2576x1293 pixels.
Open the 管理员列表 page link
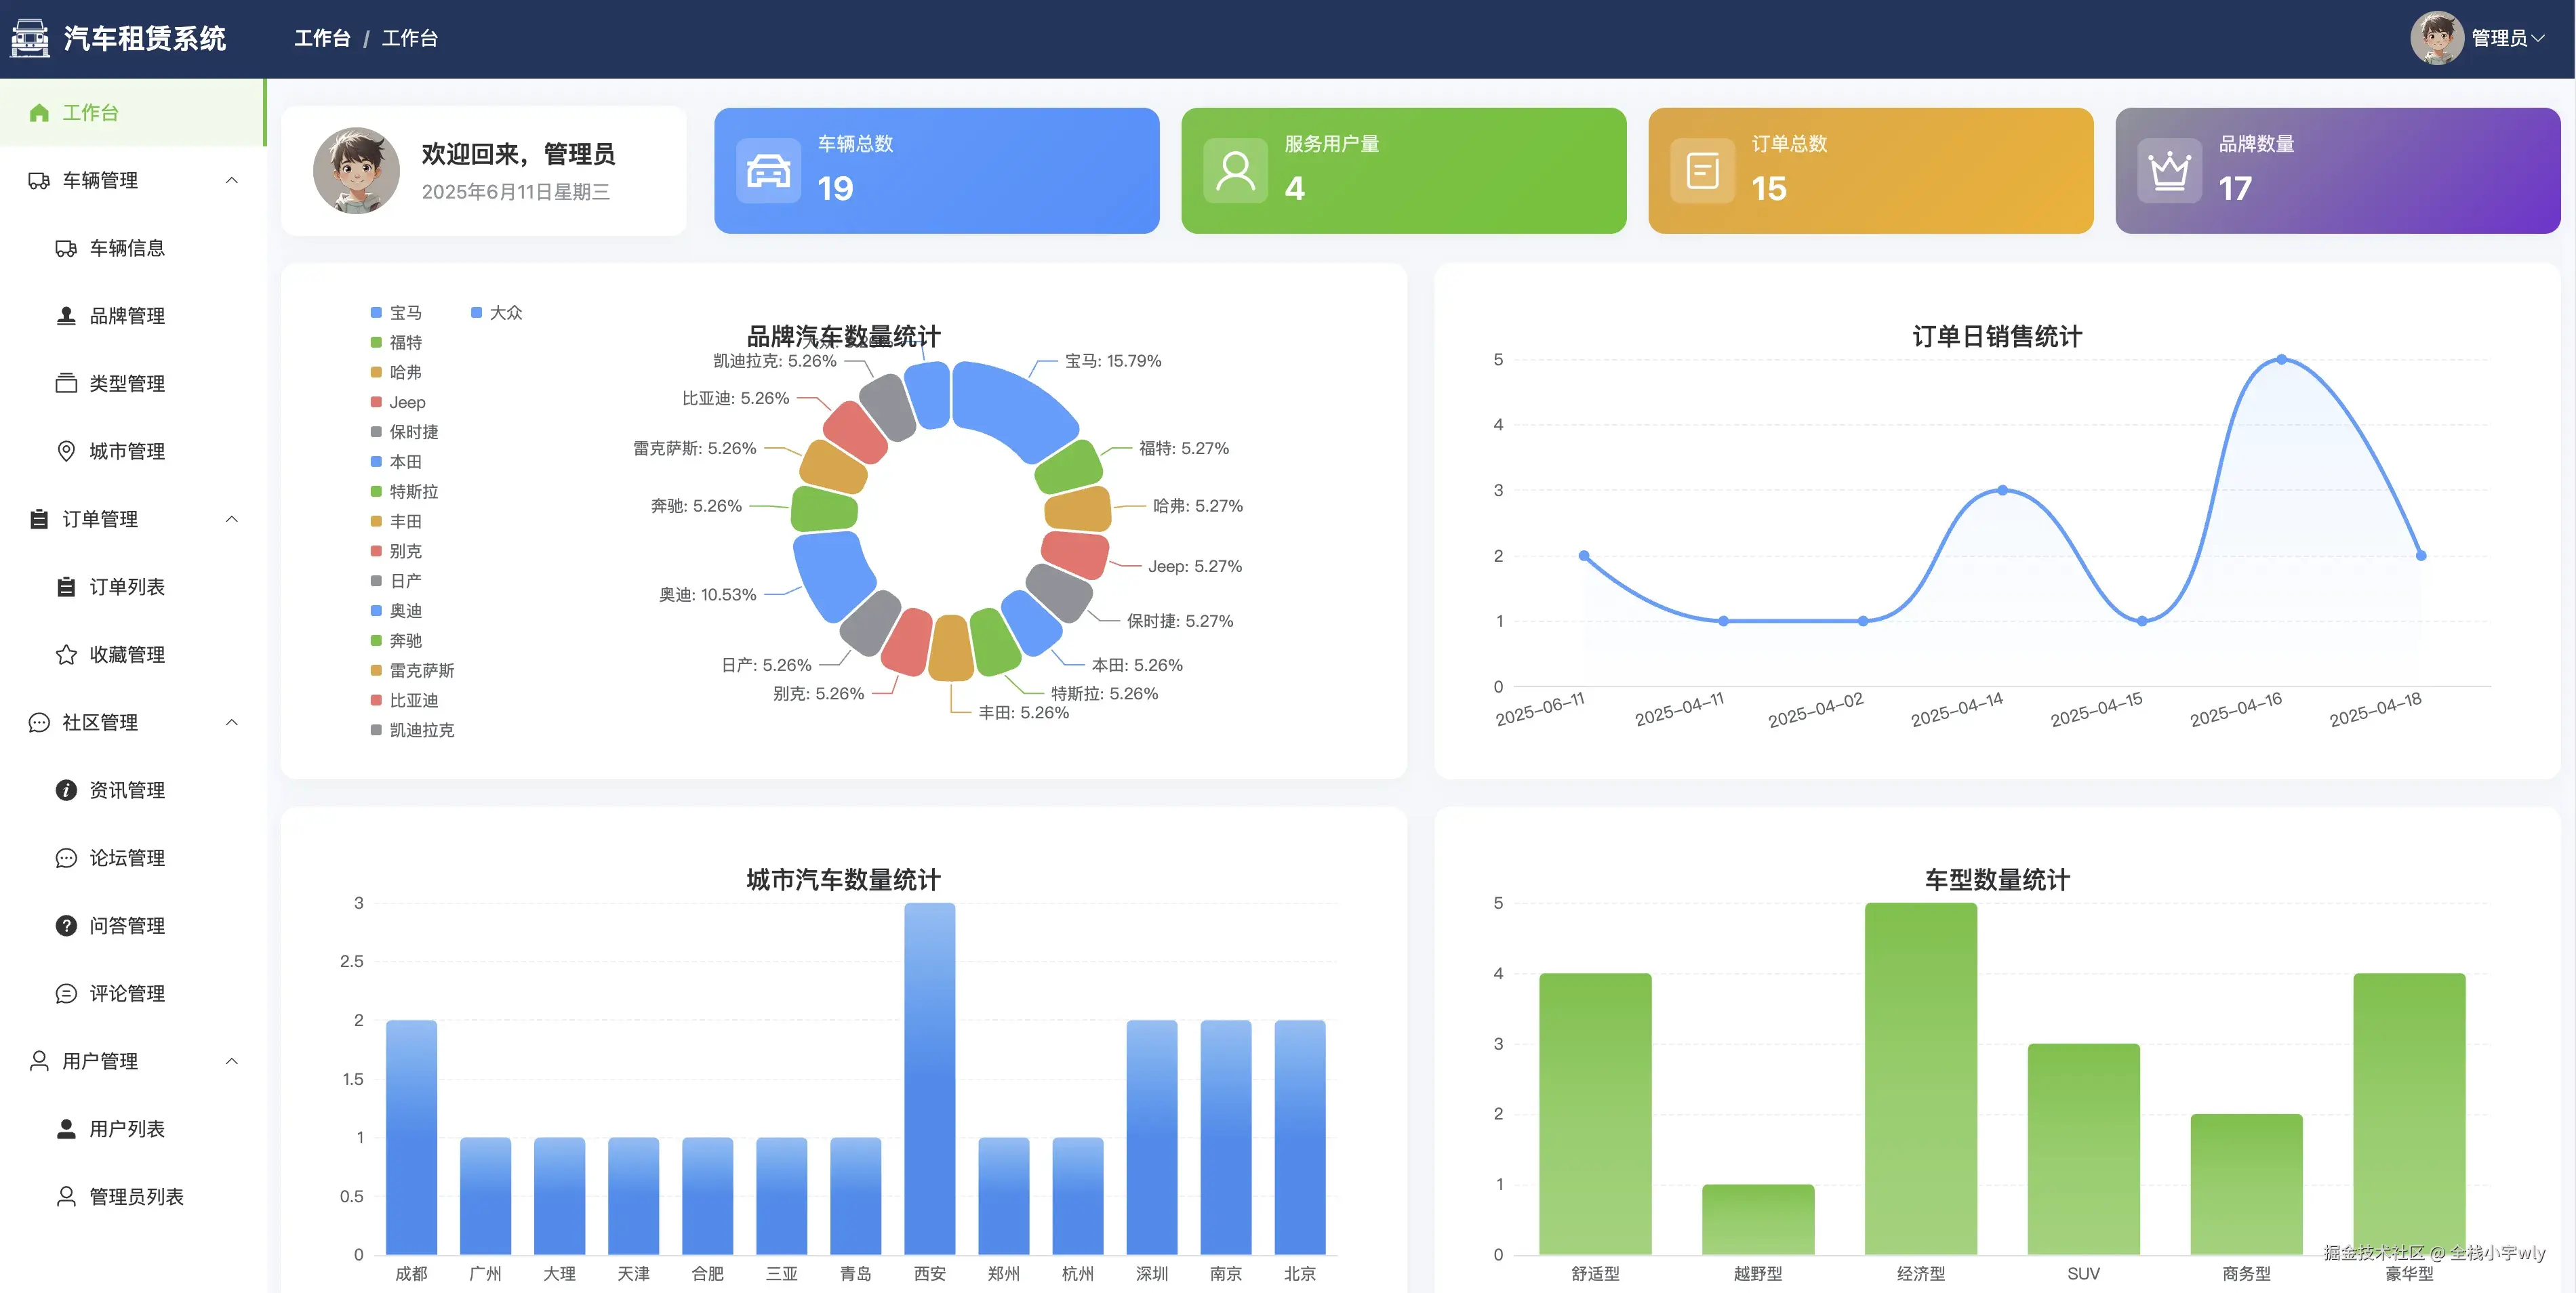point(136,1196)
